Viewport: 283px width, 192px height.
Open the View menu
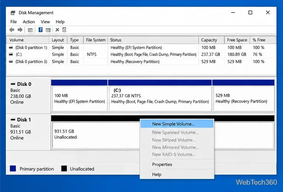click(45, 22)
